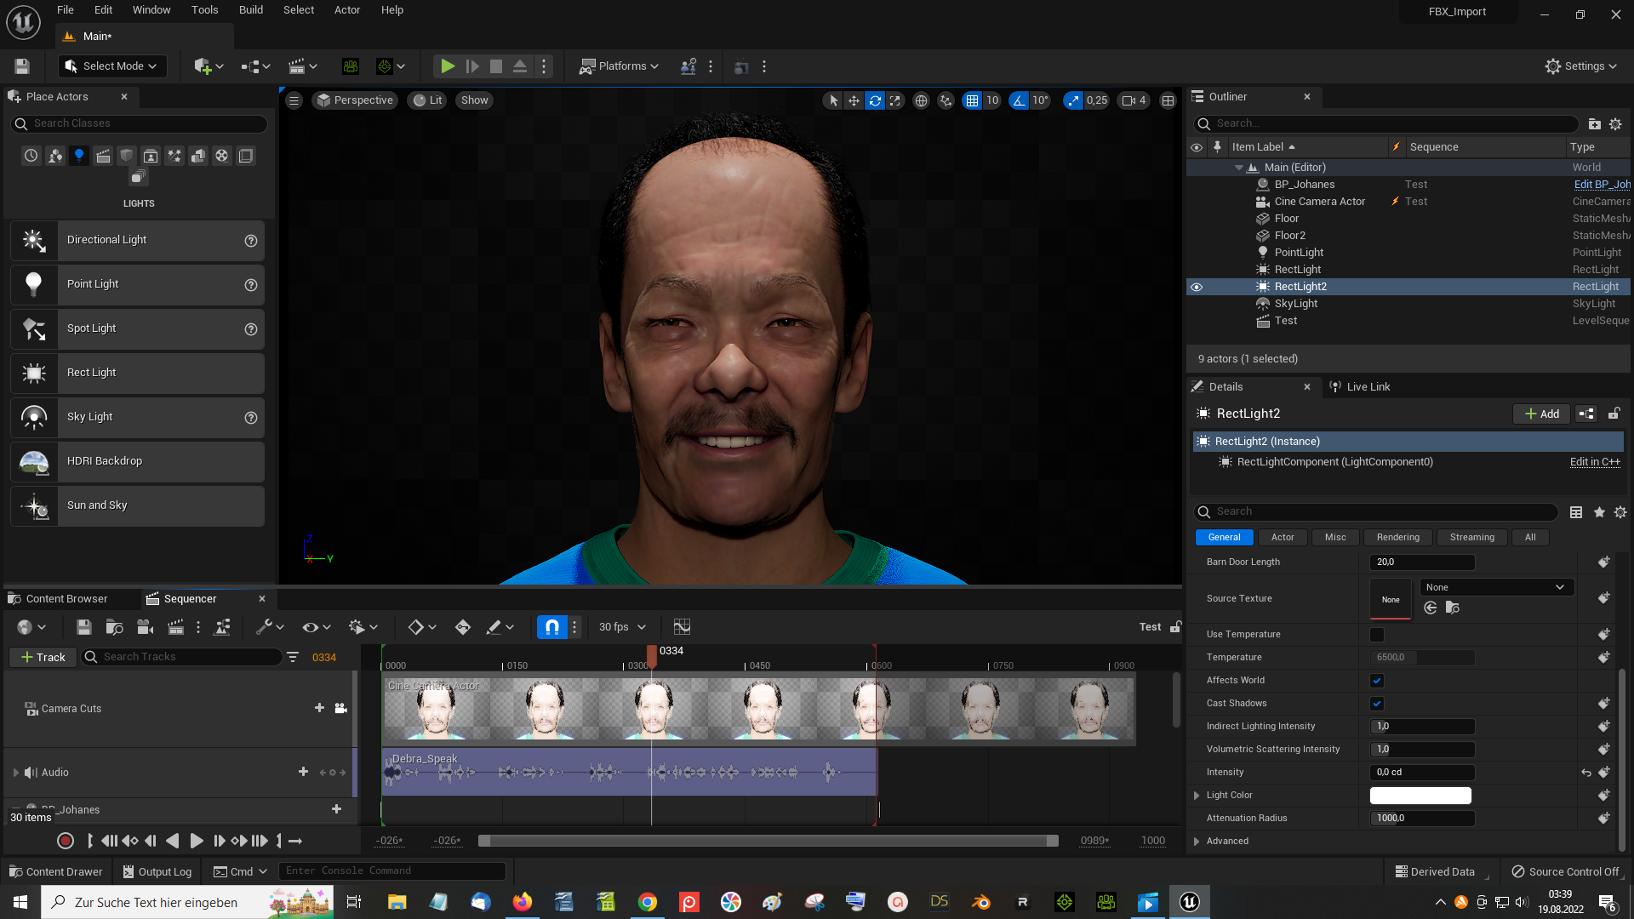The width and height of the screenshot is (1634, 919).
Task: Open the Light Color white swatch
Action: pyautogui.click(x=1420, y=796)
